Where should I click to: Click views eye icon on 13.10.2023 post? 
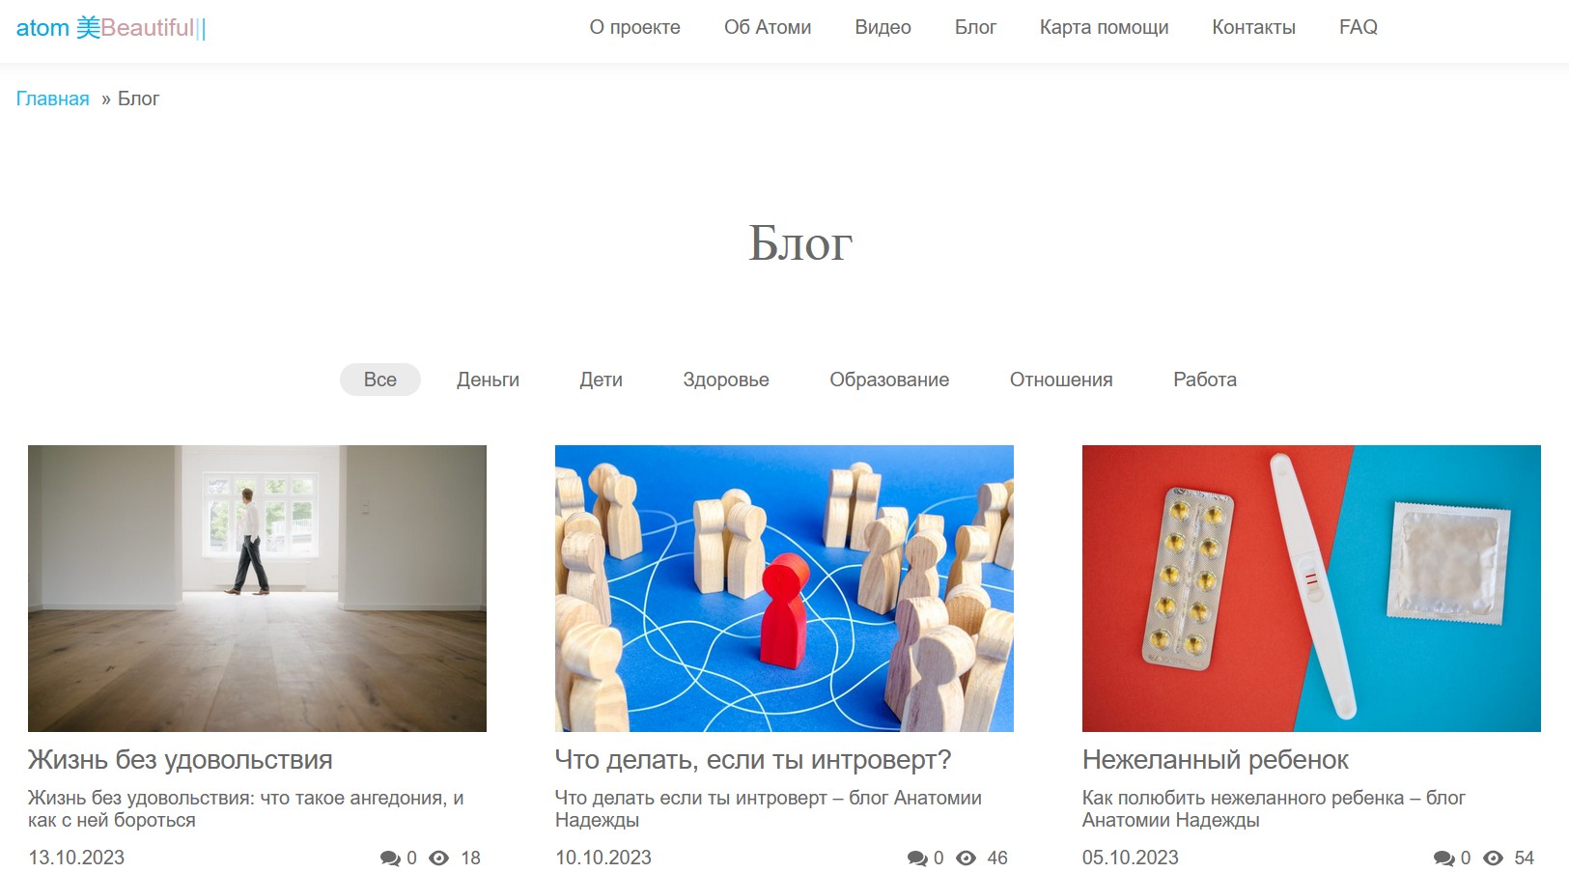pyautogui.click(x=439, y=859)
